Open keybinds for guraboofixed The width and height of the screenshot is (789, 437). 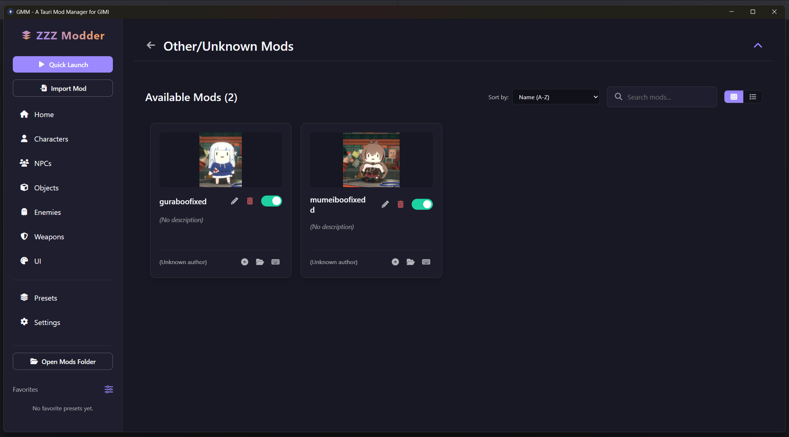click(x=276, y=262)
